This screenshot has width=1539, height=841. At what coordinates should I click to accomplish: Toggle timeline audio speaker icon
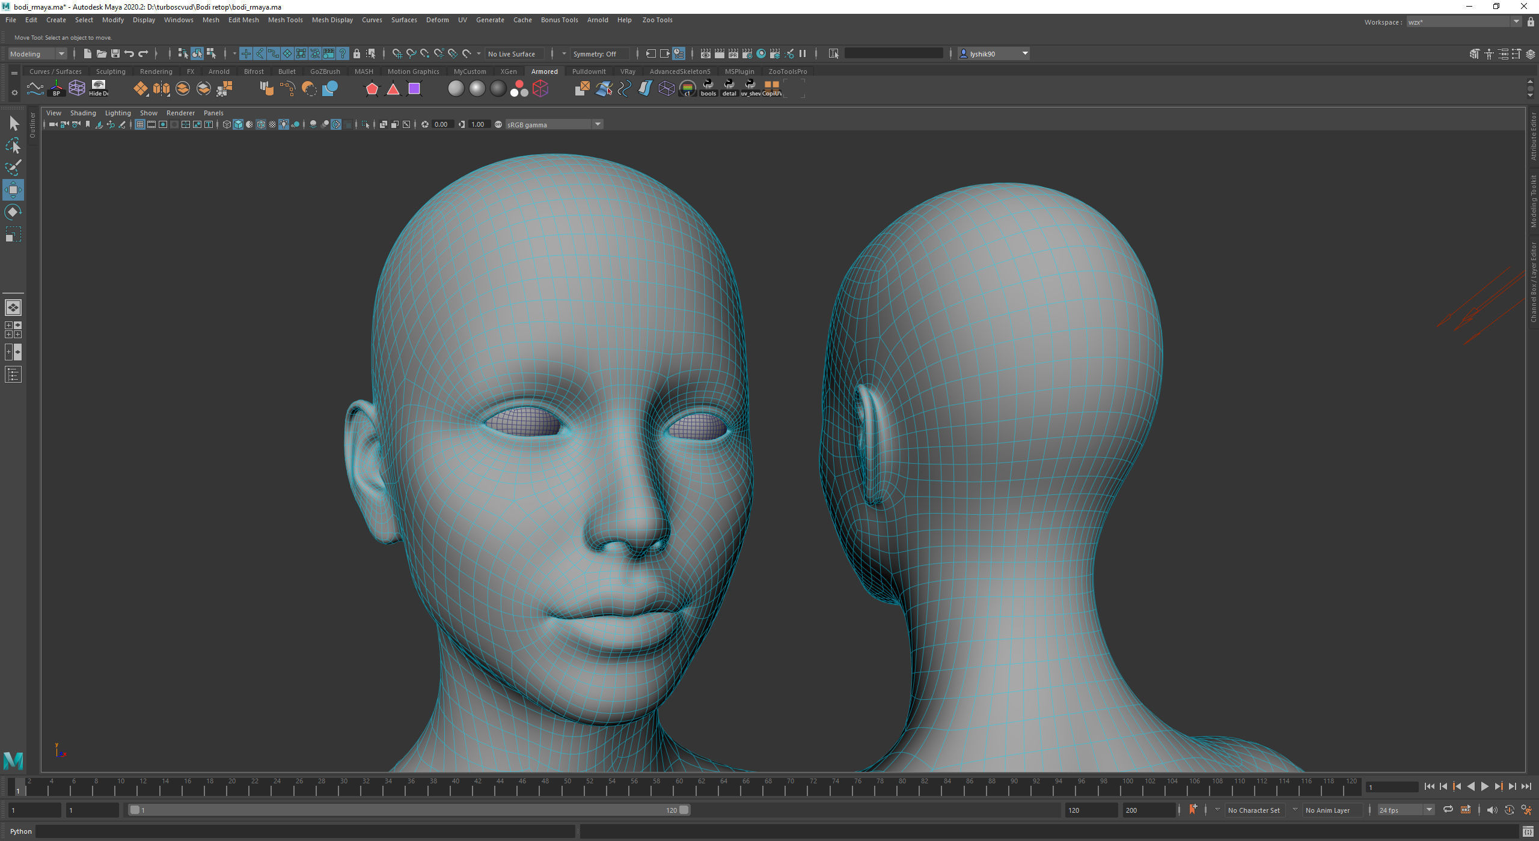[1492, 810]
